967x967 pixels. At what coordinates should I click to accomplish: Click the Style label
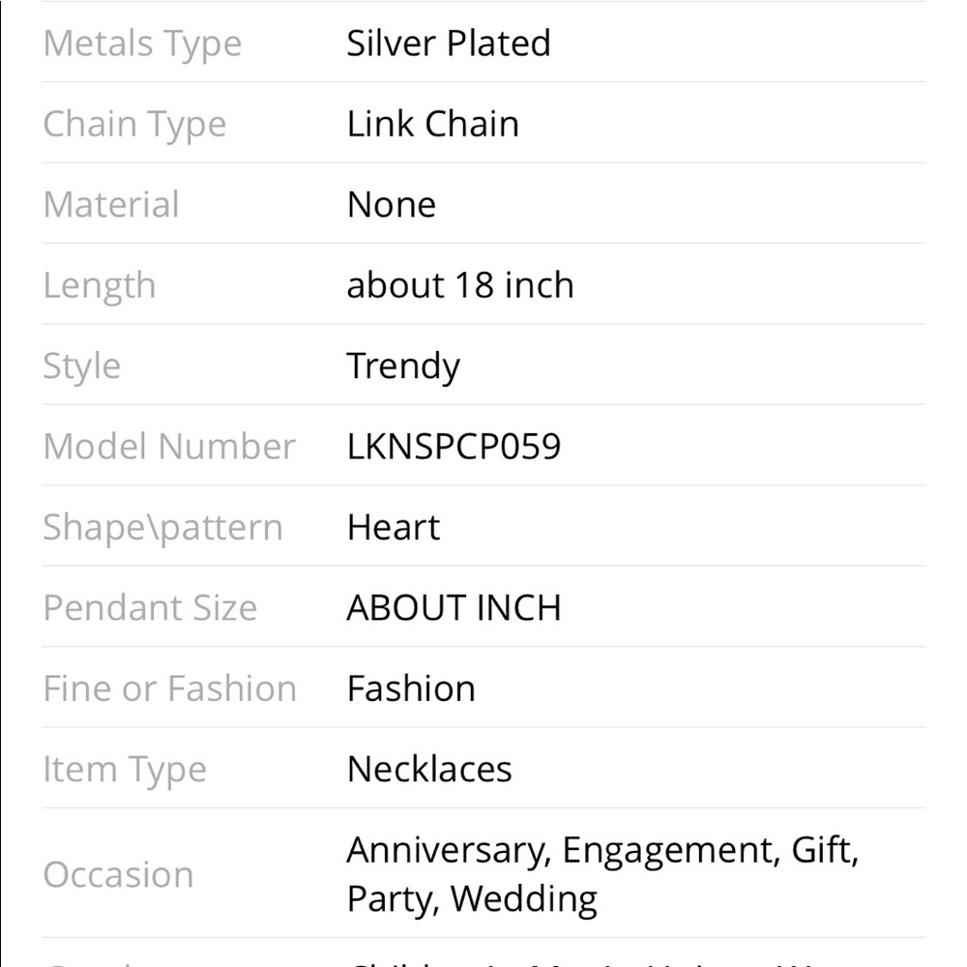click(x=82, y=367)
